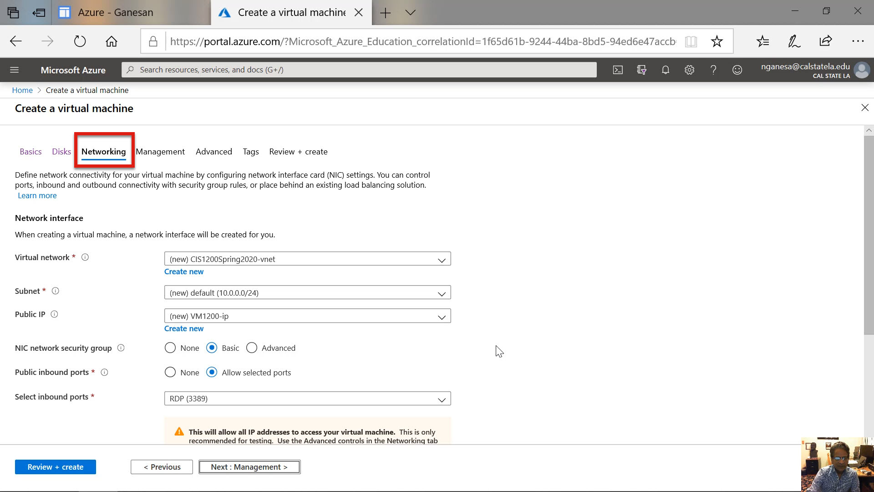Image resolution: width=874 pixels, height=492 pixels.
Task: Open the Select inbound ports dropdown
Action: click(x=307, y=399)
